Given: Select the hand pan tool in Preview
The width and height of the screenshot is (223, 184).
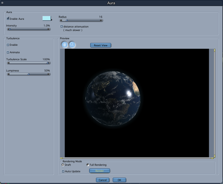Looking at the screenshot, I should coord(65,45).
